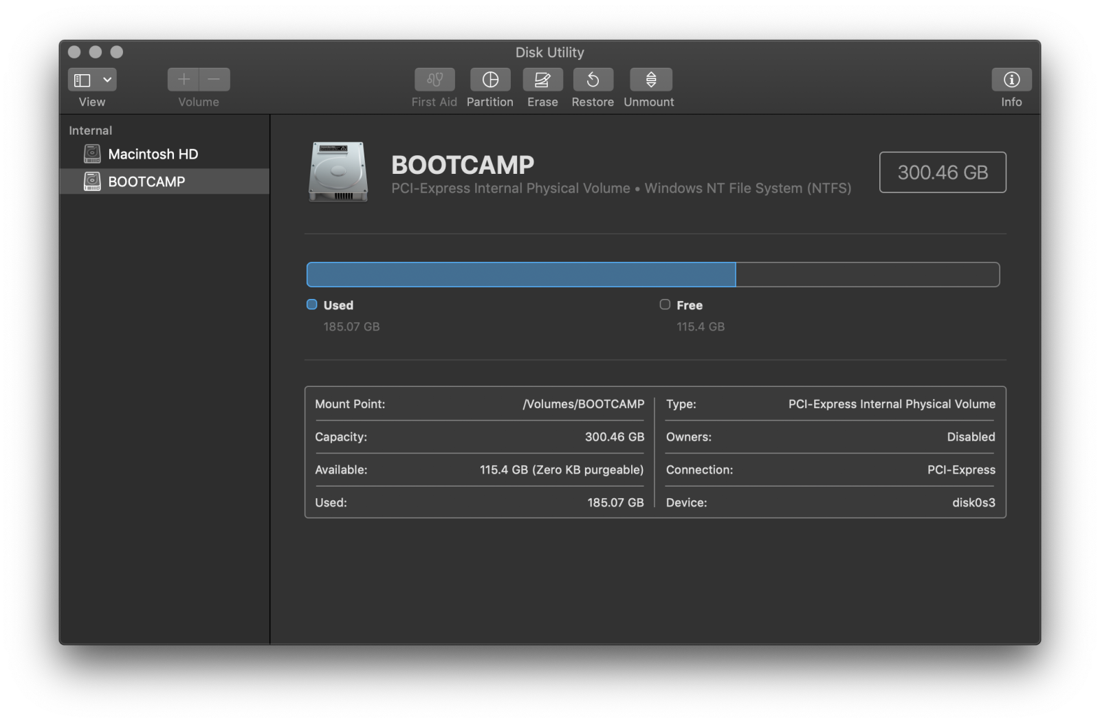The image size is (1100, 723).
Task: Run First Aid stethoscope icon
Action: coord(434,80)
